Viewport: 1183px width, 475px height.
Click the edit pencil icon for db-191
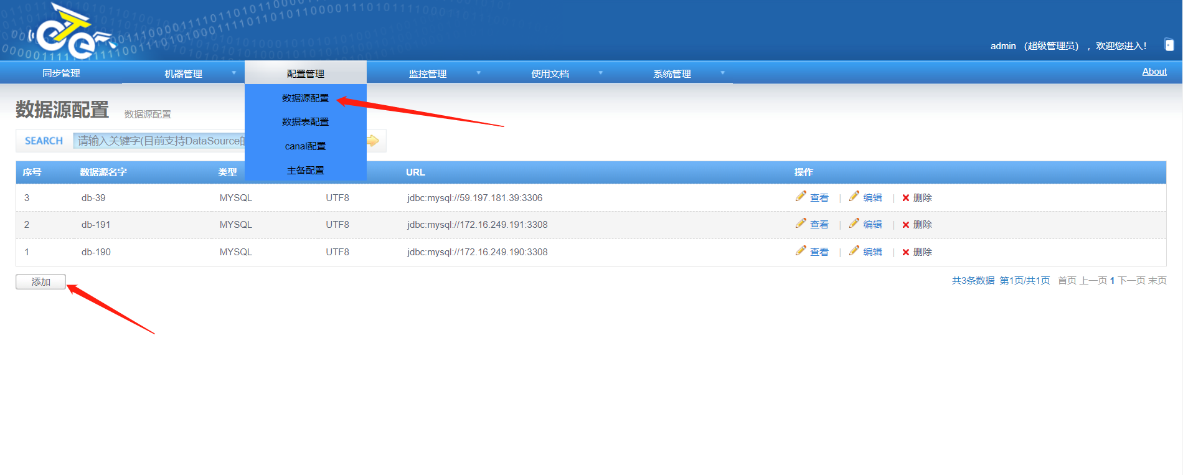click(x=854, y=223)
